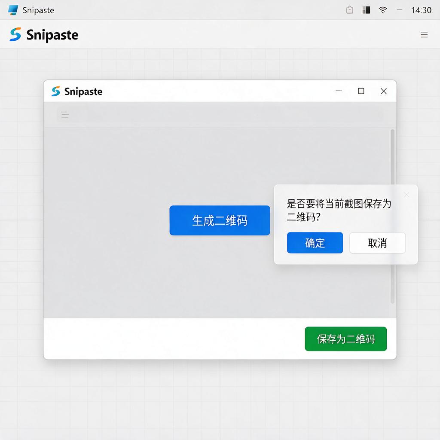Click the Snipaste app icon in top bar
440x440 pixels.
point(13,10)
